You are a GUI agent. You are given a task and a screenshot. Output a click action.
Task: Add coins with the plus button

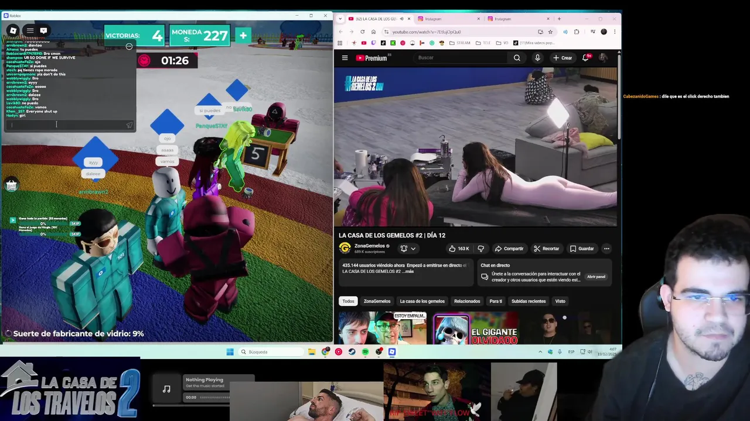(243, 36)
